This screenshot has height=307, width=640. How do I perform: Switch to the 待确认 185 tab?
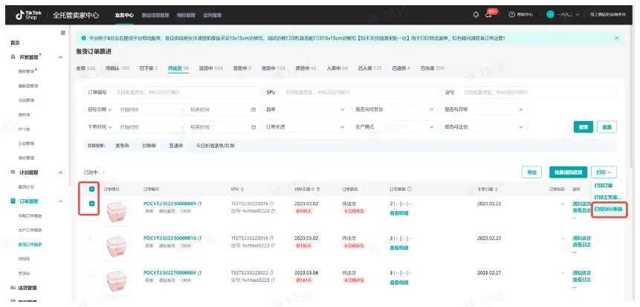[x=117, y=68]
